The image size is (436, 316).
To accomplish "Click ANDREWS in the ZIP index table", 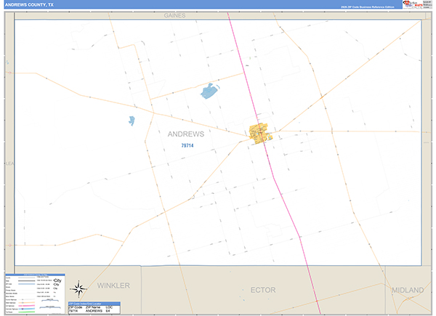I will [94, 311].
